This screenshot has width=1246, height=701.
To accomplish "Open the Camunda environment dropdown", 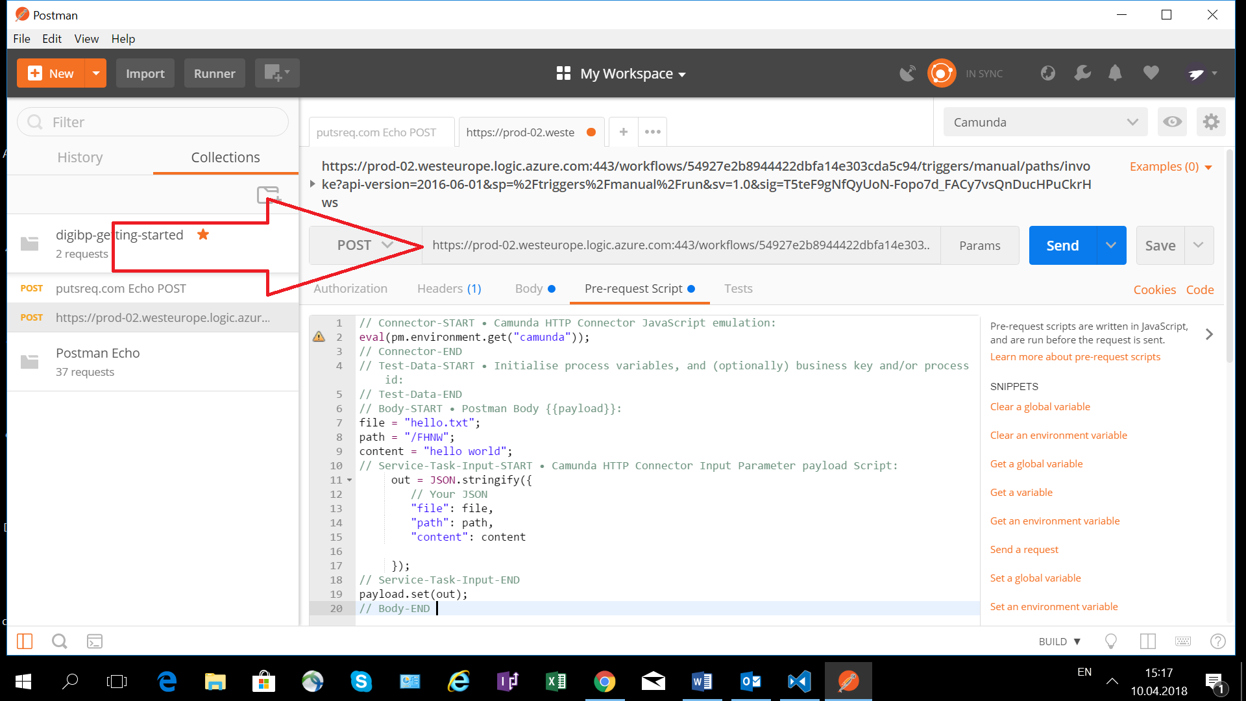I will coord(1045,122).
